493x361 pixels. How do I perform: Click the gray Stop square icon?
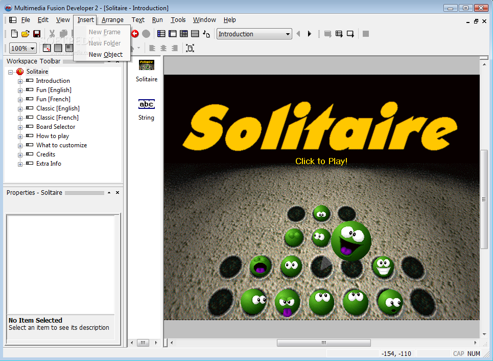[x=366, y=34]
